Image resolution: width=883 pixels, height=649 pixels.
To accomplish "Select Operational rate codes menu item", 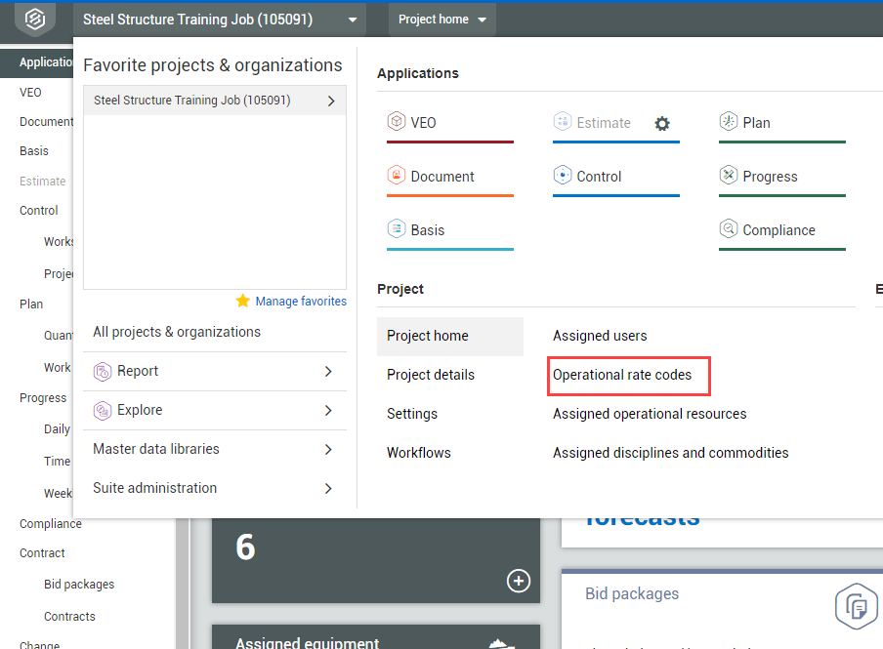I will pos(622,375).
